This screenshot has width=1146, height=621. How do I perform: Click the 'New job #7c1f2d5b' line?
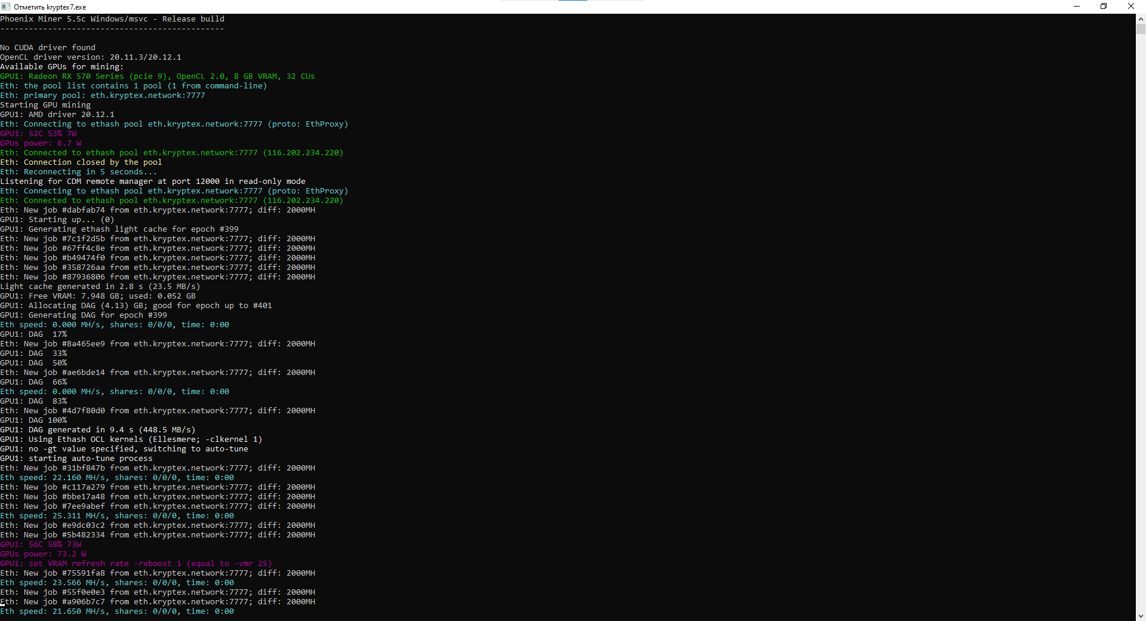pyautogui.click(x=158, y=239)
